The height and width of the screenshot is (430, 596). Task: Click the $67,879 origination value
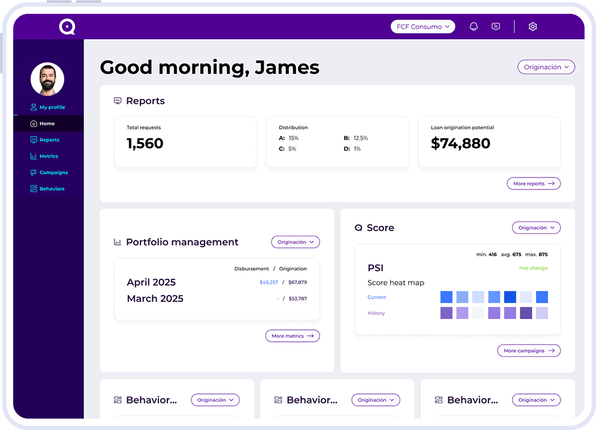point(298,282)
